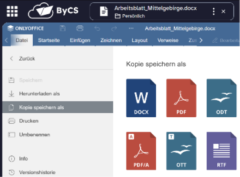Show more ribbon tabs with right chevron
The height and width of the screenshot is (177, 240).
201,40
